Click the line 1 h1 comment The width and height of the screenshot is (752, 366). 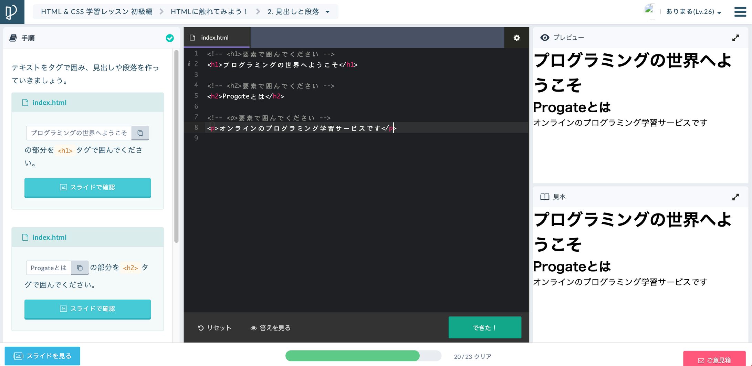click(x=271, y=54)
